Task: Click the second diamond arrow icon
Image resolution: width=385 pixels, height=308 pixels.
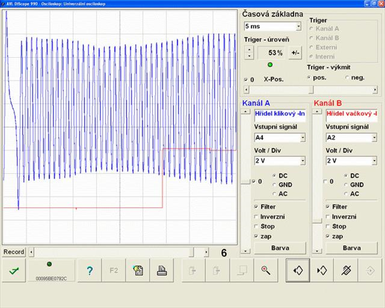Action: pos(321,270)
